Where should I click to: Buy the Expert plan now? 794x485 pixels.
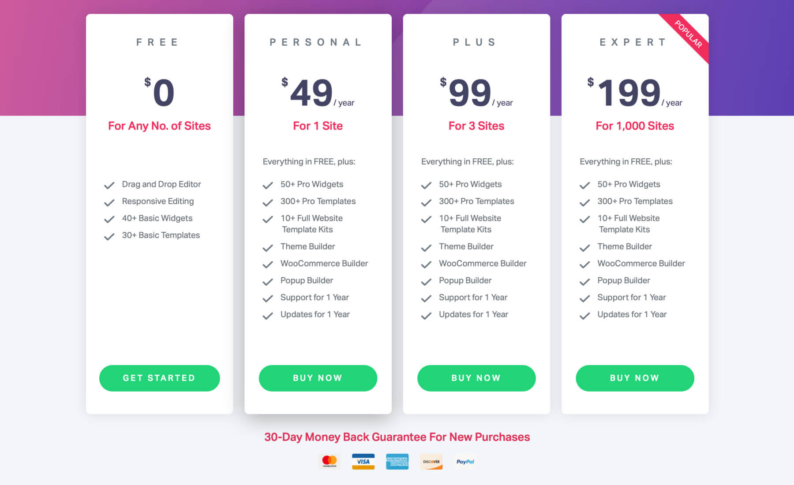635,378
